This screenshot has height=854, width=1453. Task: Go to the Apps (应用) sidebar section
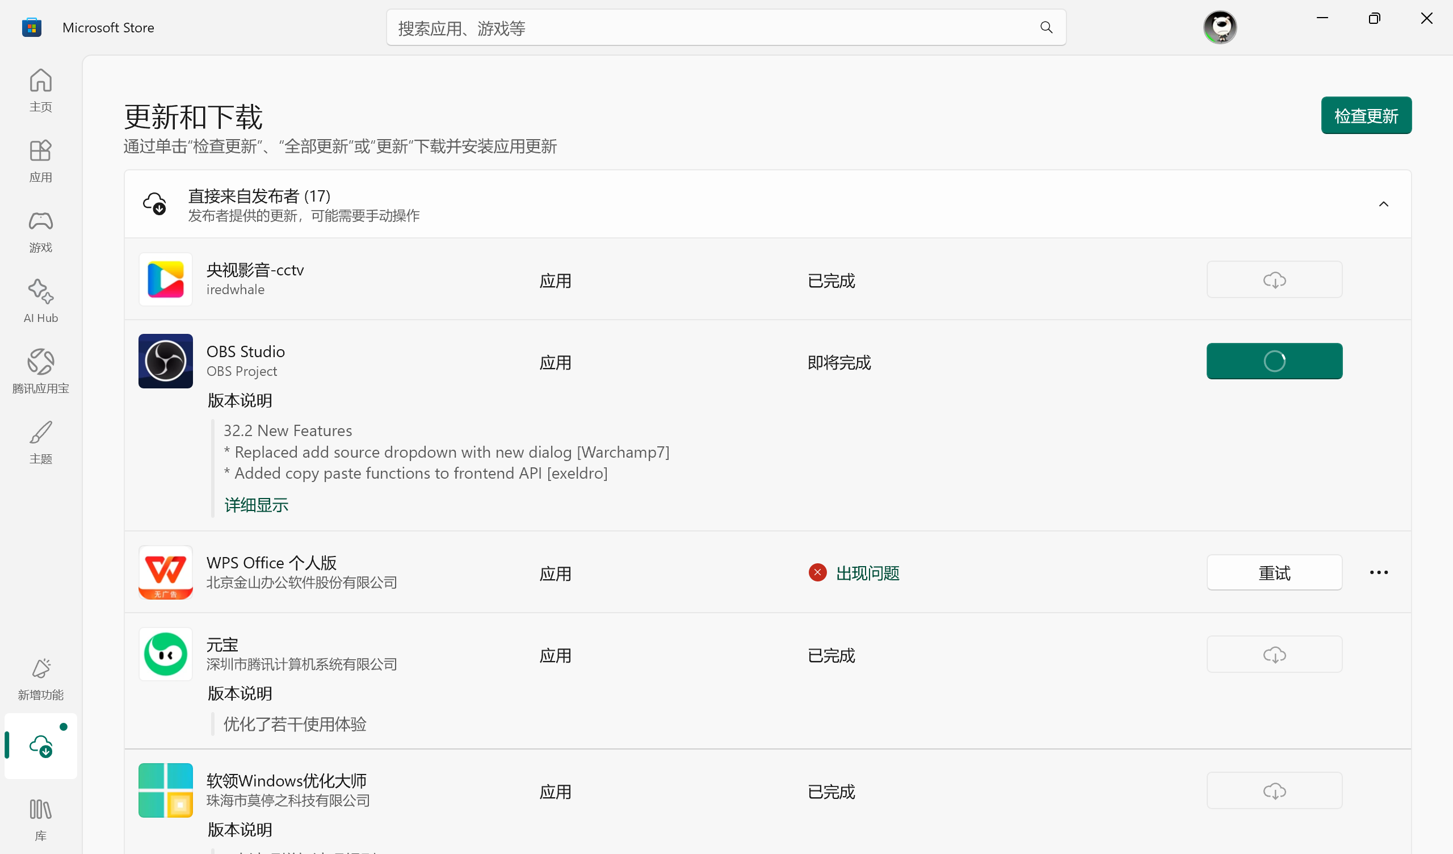click(40, 161)
